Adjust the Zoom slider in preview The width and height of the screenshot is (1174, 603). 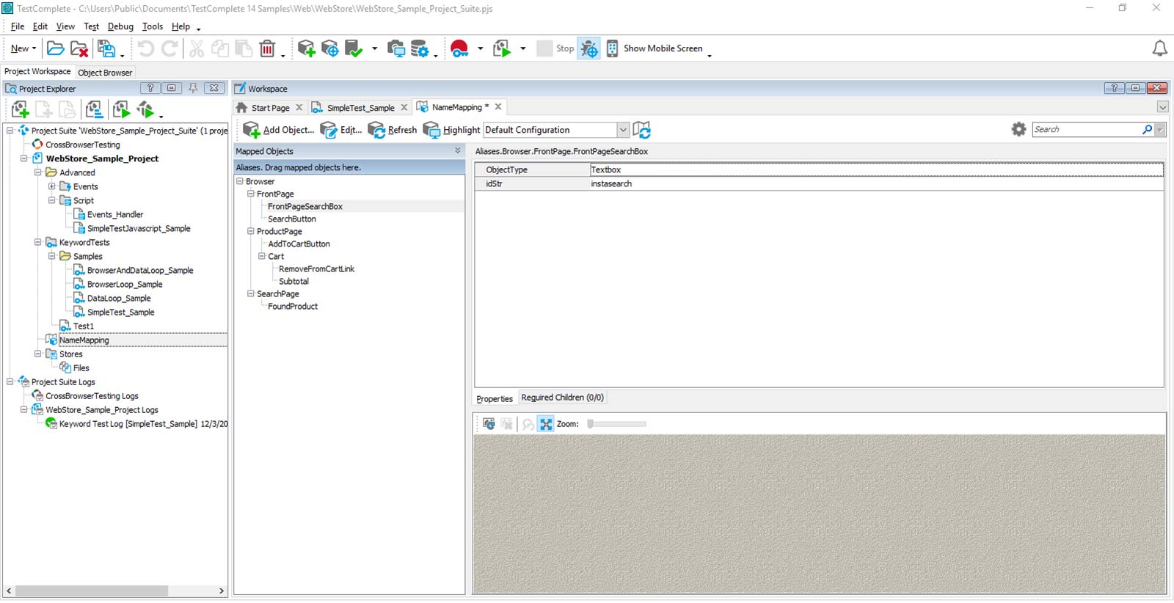click(616, 424)
